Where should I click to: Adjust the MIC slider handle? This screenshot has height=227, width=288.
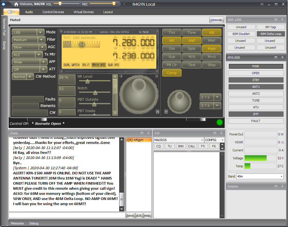(114, 3)
